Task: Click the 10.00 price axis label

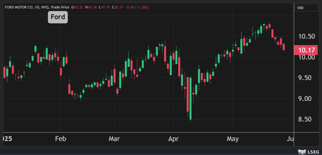Action: pyautogui.click(x=306, y=57)
